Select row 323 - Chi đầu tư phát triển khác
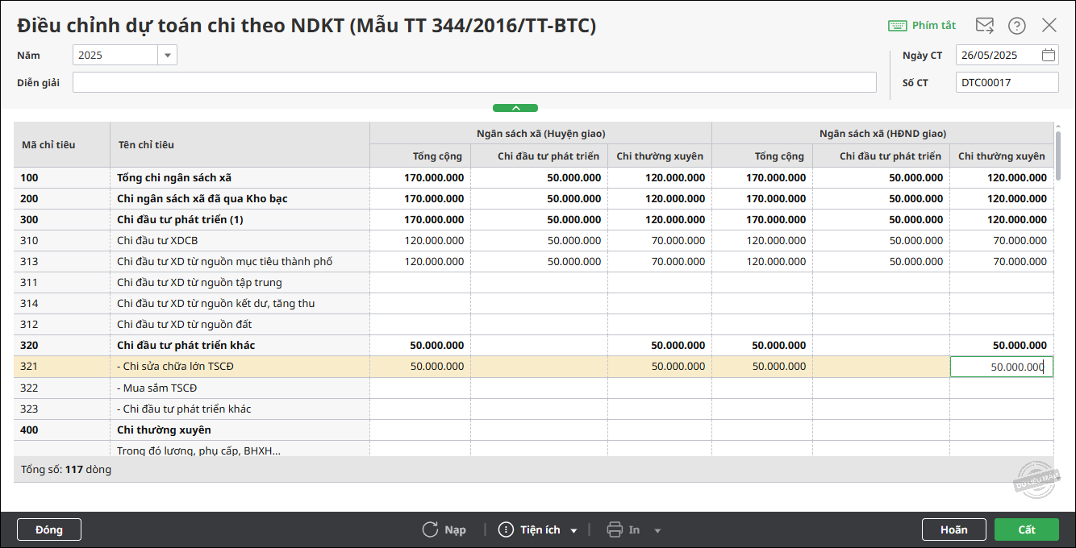 click(533, 409)
